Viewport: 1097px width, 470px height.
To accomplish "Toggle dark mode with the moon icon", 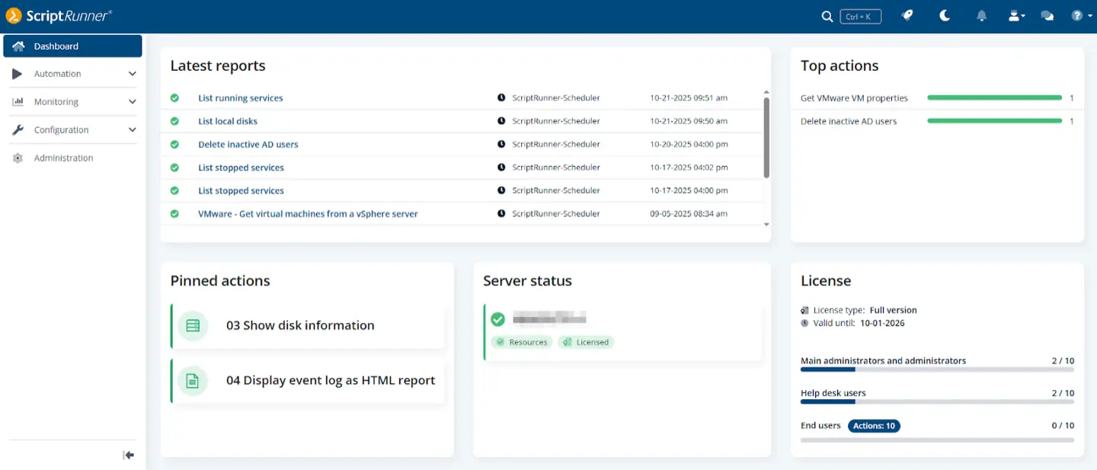I will coord(944,15).
